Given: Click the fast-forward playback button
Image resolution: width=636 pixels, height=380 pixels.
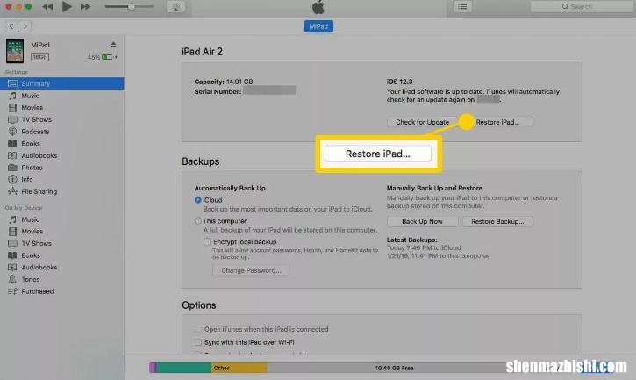Looking at the screenshot, I should 85,6.
